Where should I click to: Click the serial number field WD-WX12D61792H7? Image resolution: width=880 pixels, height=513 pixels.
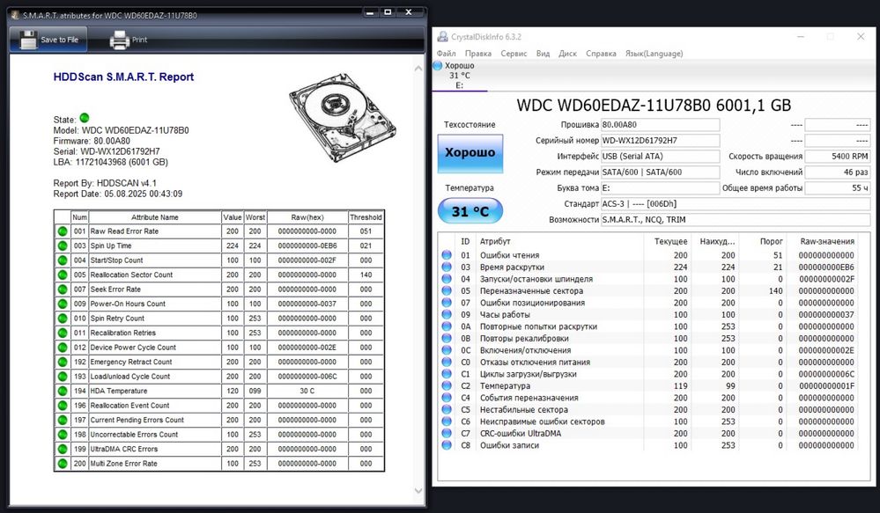(x=660, y=140)
